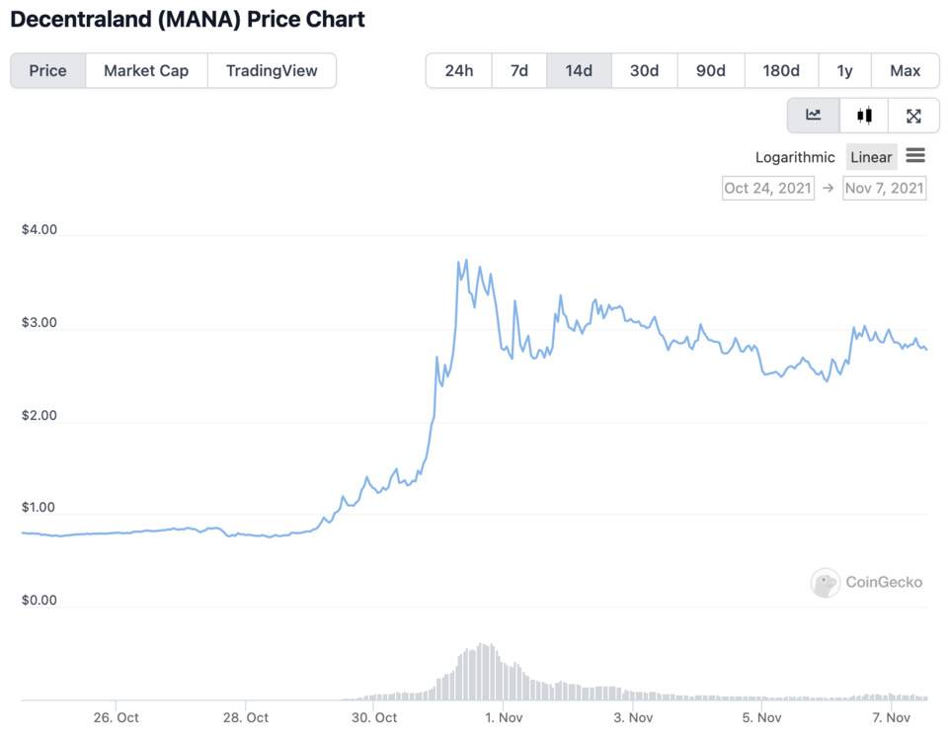
Task: Toggle Linear scale
Action: click(871, 157)
